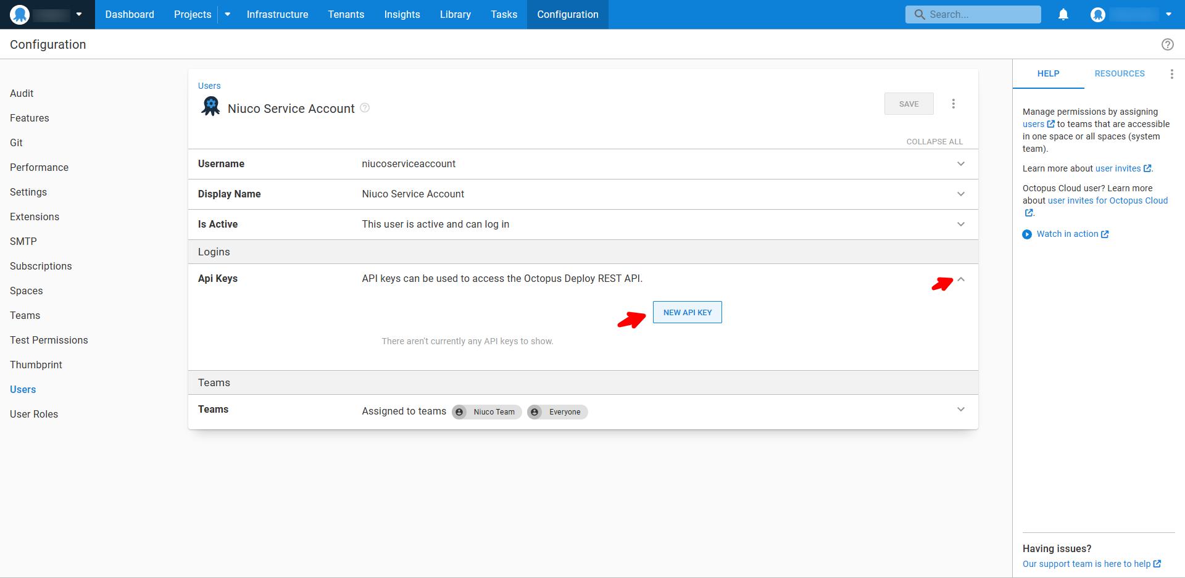Click the Niuco Service Account avatar image
1185x578 pixels.
tap(210, 107)
